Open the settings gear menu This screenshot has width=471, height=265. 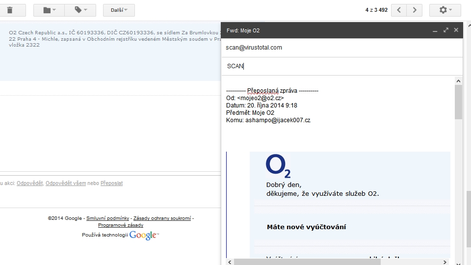pos(445,10)
